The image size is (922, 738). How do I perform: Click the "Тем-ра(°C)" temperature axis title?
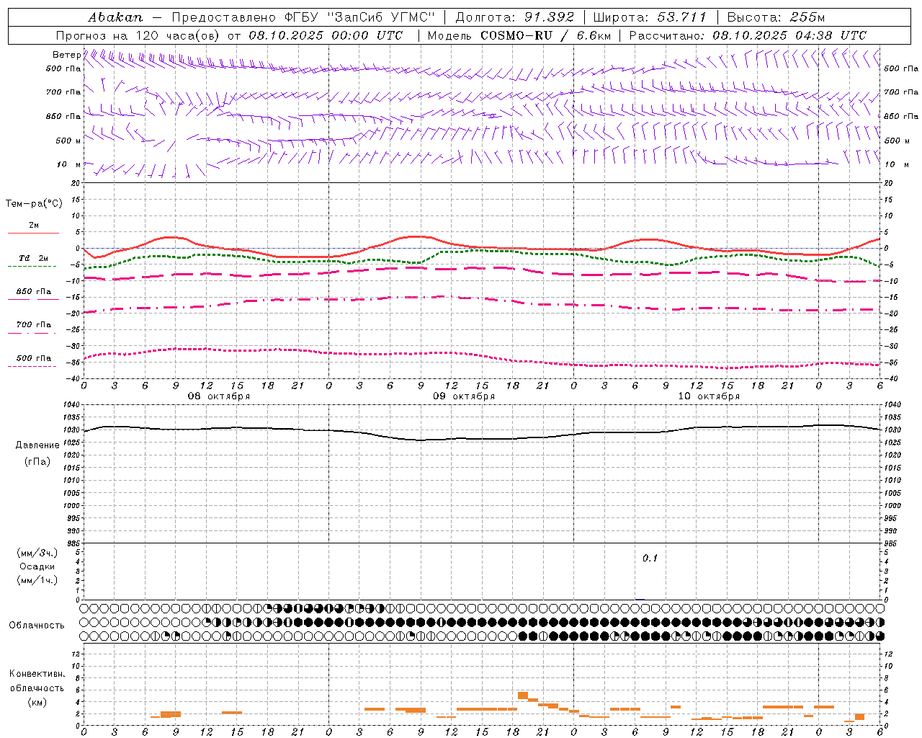[x=35, y=204]
